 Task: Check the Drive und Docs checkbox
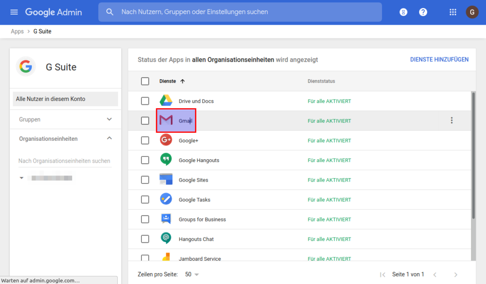pyautogui.click(x=145, y=101)
